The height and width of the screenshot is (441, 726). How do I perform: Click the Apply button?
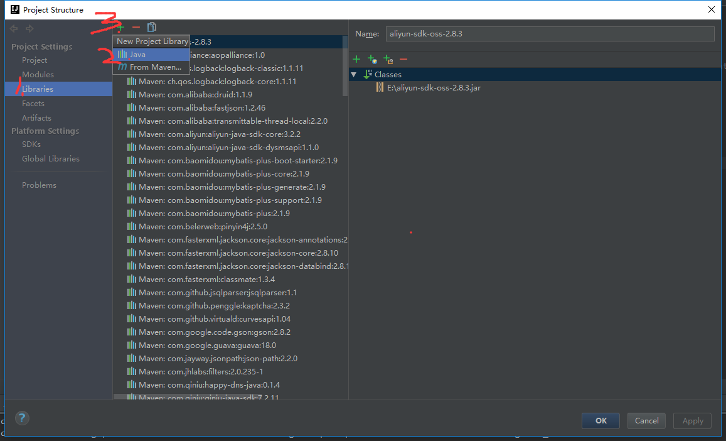click(x=692, y=421)
